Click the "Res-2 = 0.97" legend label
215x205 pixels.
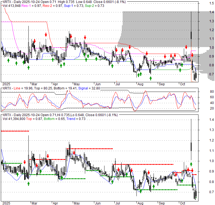coord(53,6)
